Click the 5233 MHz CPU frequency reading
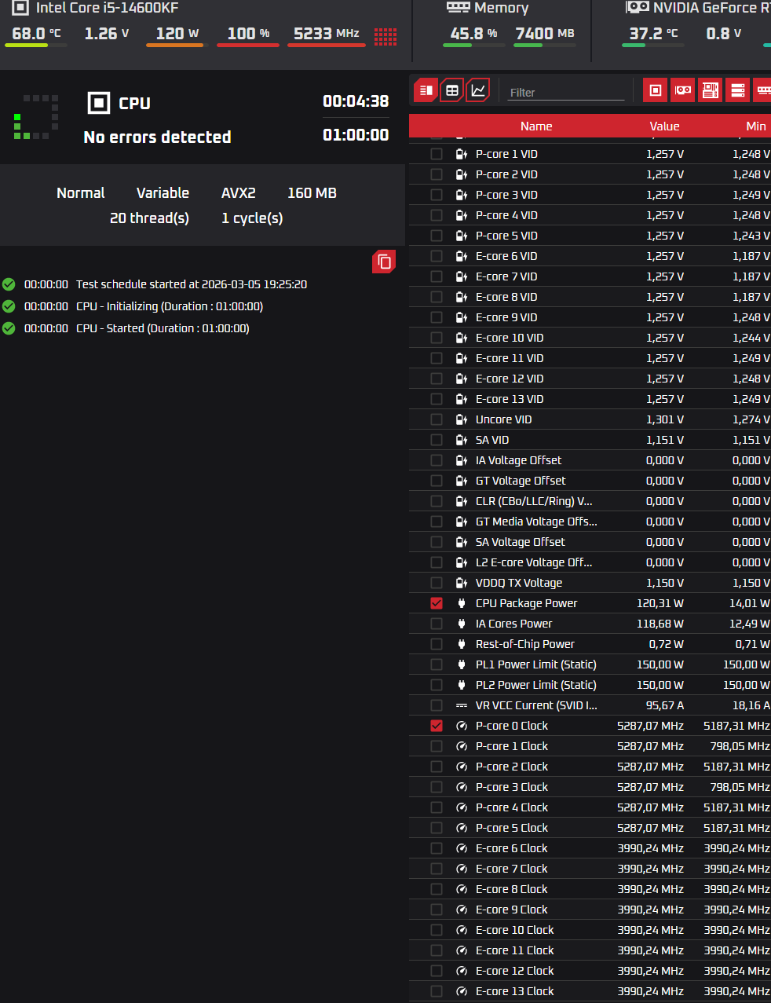Image resolution: width=771 pixels, height=1003 pixels. (x=327, y=34)
